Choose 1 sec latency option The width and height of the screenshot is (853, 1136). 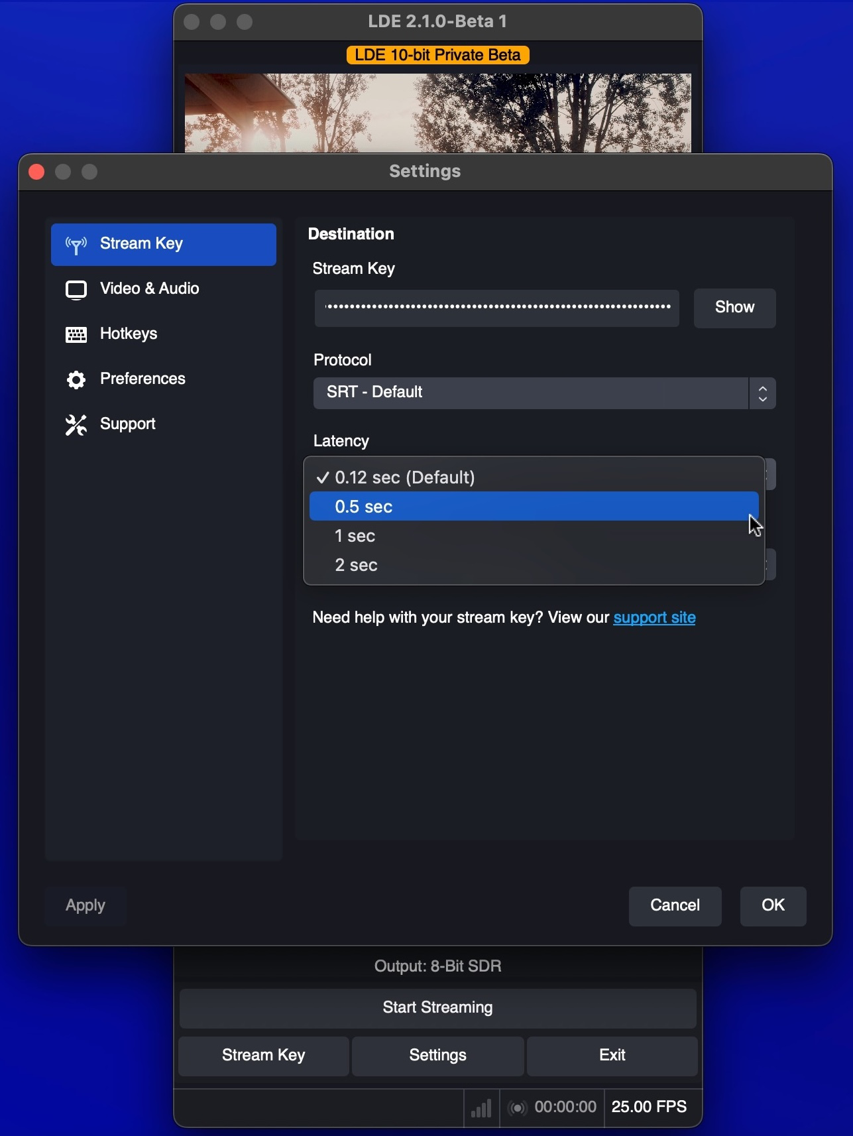[533, 536]
